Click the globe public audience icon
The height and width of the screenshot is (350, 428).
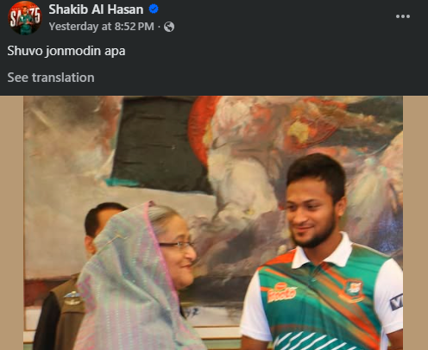coord(169,27)
